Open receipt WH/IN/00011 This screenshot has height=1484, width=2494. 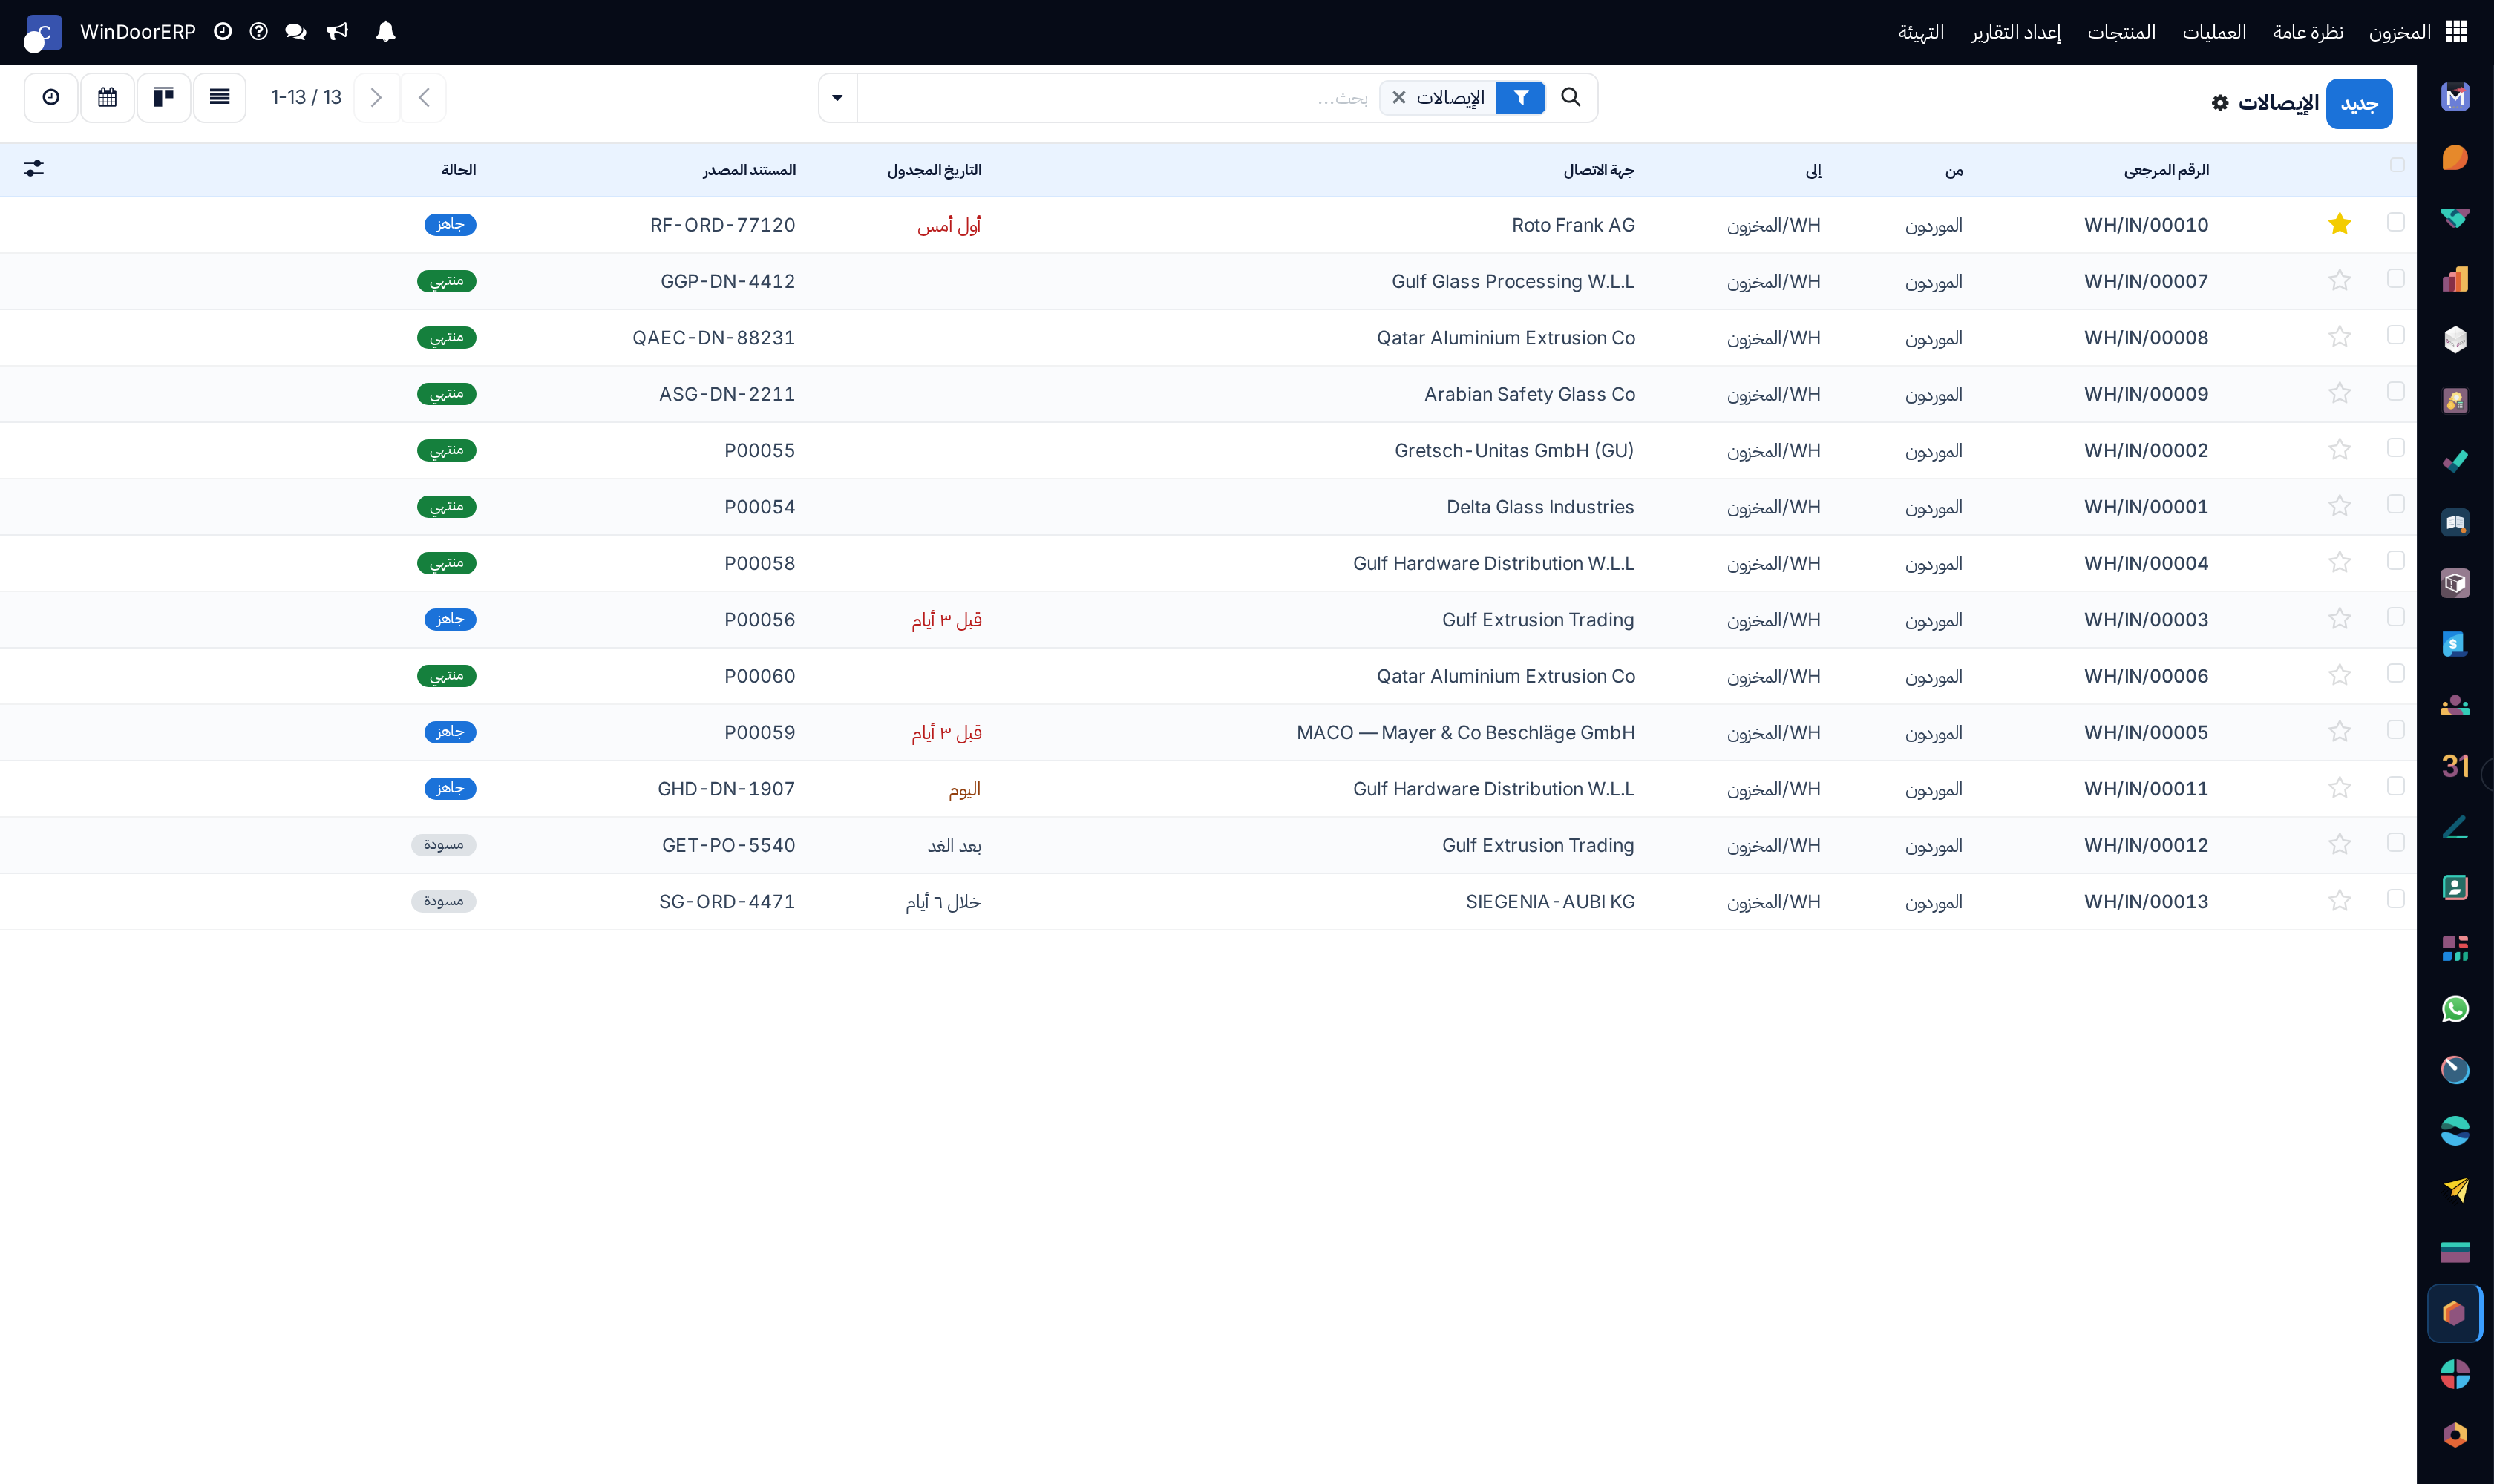click(x=2146, y=789)
